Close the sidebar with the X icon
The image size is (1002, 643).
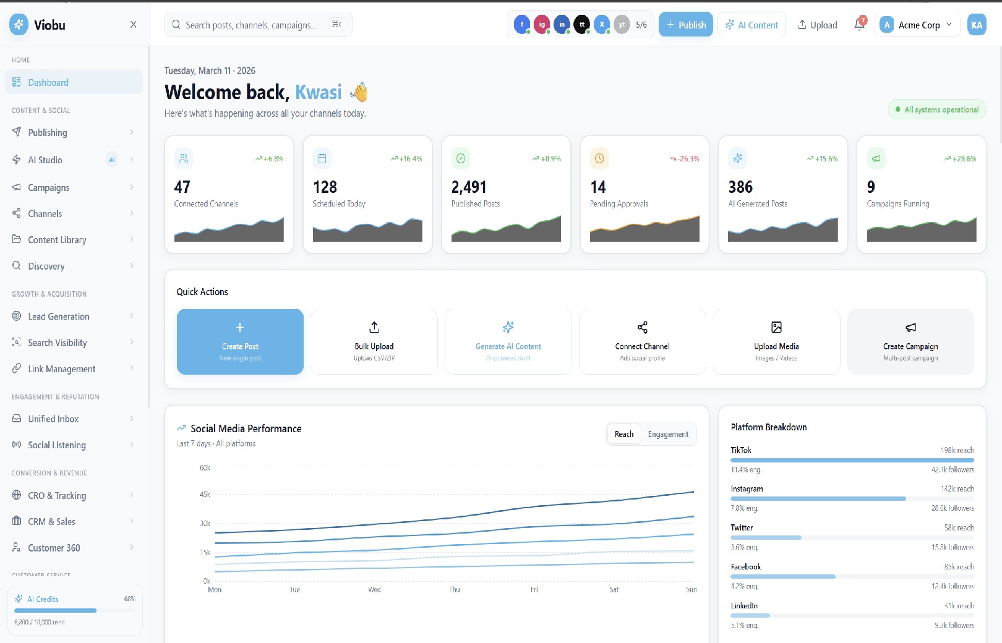tap(133, 25)
